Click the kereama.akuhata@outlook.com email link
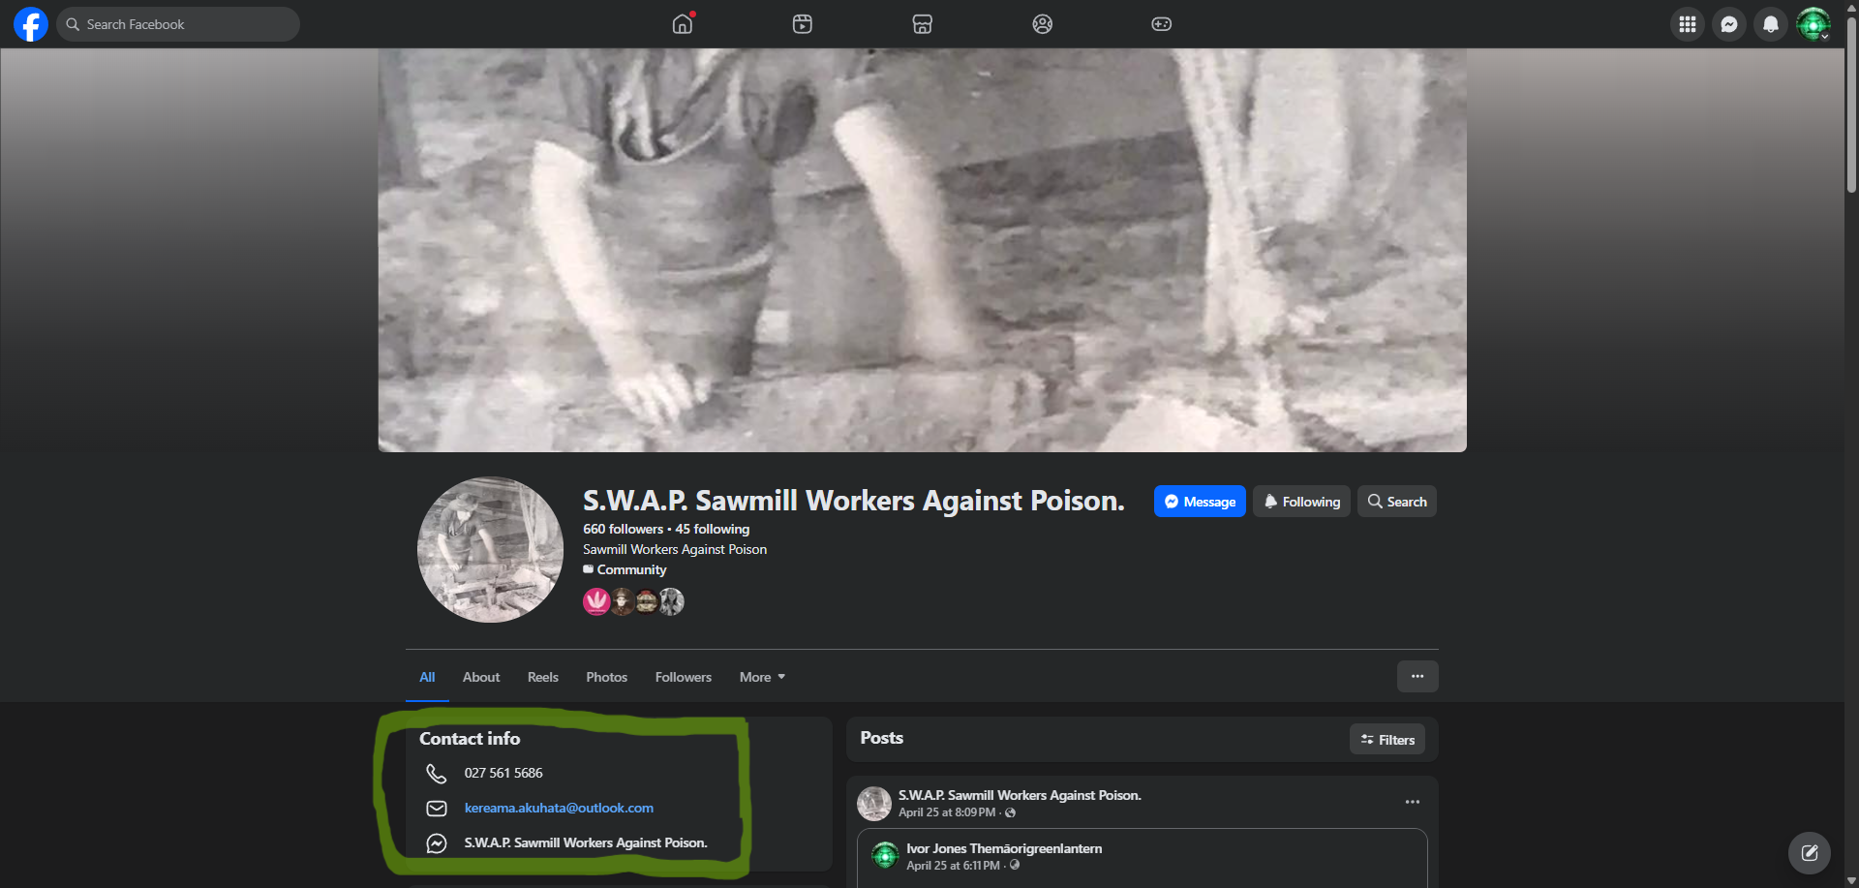Viewport: 1859px width, 888px height. pyautogui.click(x=559, y=808)
